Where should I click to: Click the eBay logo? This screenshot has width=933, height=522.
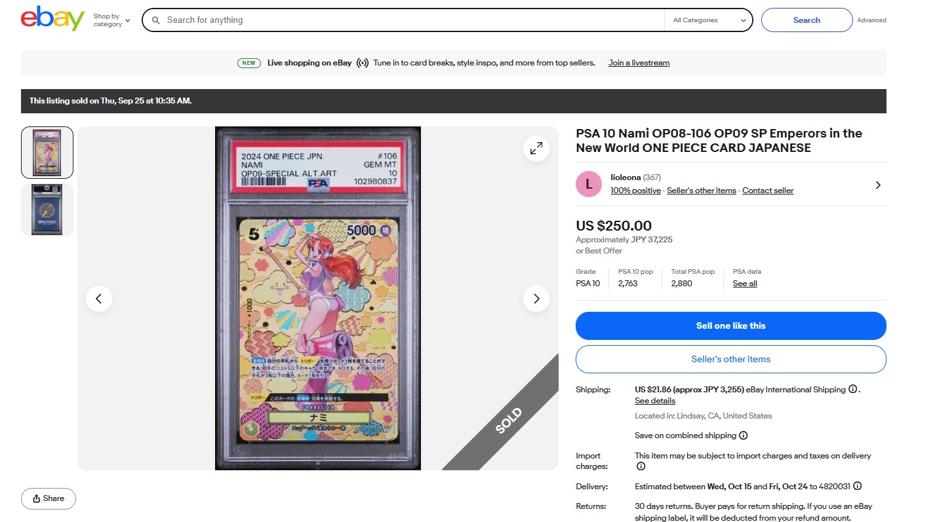point(52,19)
